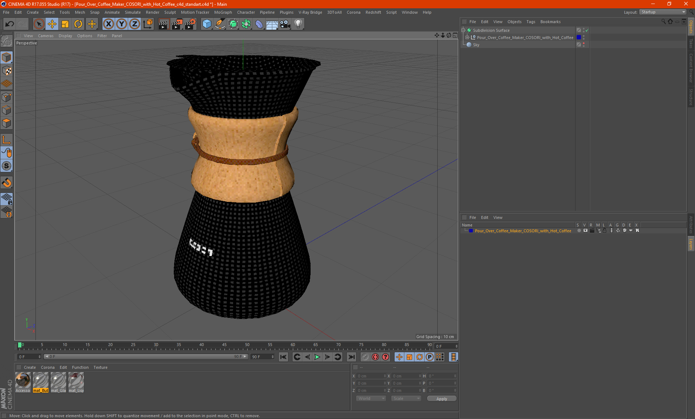Expand Pour_Over_Coffee_Maker object in tree

467,37
